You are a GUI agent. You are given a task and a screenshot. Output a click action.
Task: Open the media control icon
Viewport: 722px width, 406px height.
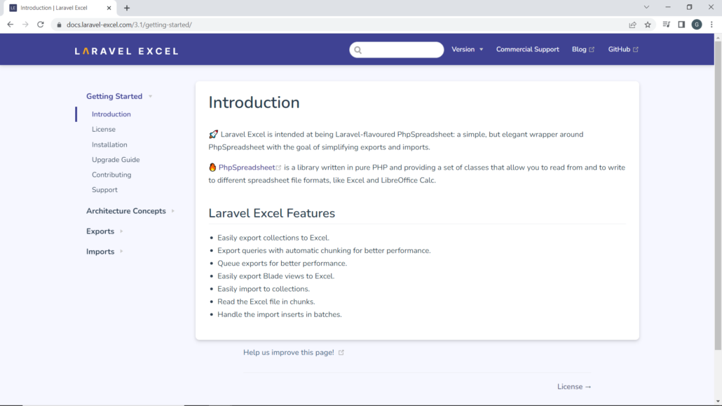(x=667, y=25)
